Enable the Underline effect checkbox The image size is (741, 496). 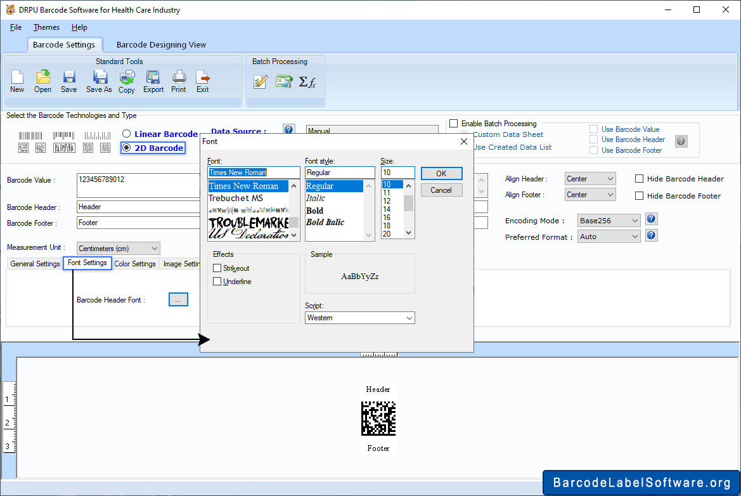(217, 282)
